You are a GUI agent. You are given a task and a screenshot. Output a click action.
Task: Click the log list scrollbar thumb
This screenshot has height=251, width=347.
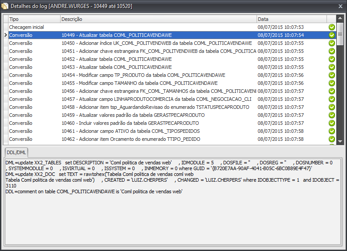point(340,34)
